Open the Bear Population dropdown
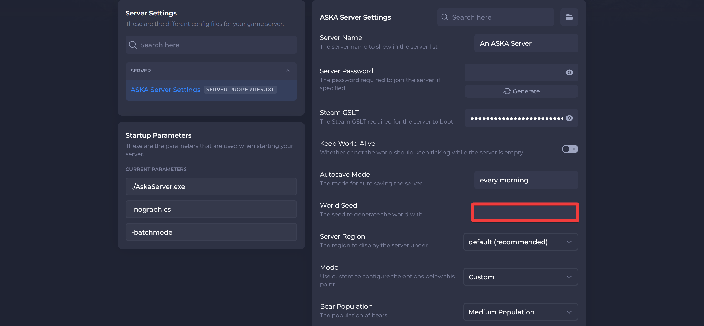This screenshot has width=704, height=326. coord(520,312)
